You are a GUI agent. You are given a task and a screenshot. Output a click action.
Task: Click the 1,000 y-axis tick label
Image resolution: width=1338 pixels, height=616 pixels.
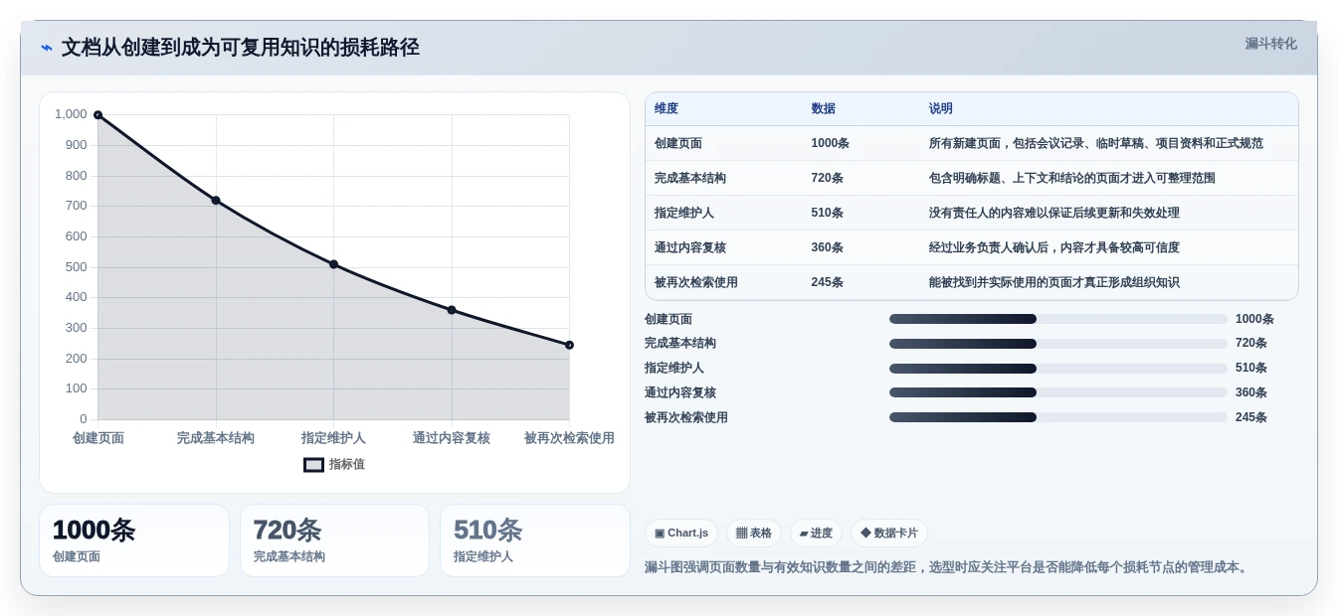point(71,114)
